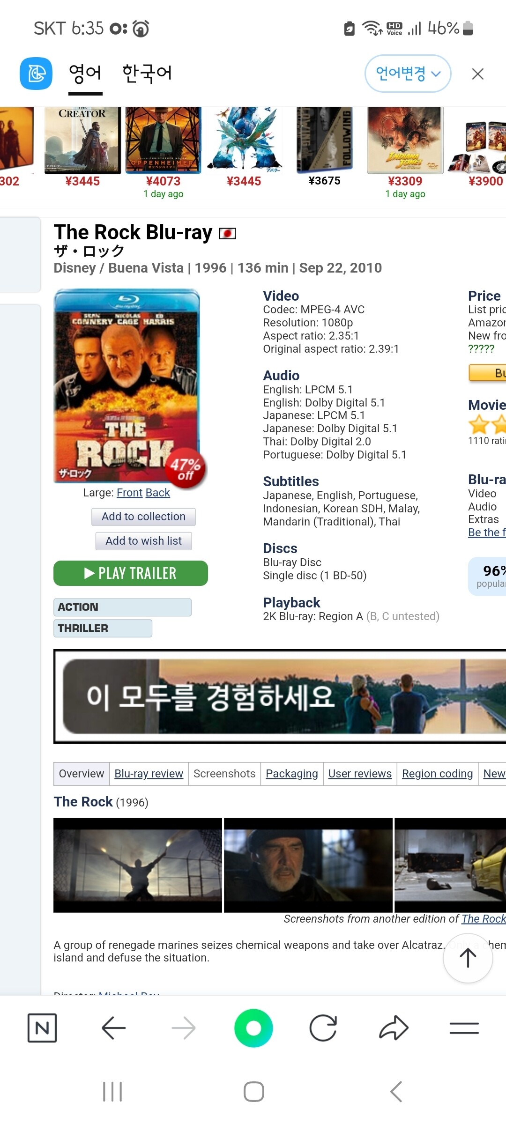The width and height of the screenshot is (506, 1124).
Task: Close the translation bar with X
Action: [x=478, y=74]
